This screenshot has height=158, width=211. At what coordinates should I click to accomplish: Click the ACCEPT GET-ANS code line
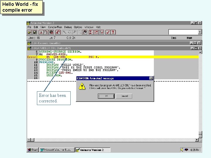pos(59,73)
